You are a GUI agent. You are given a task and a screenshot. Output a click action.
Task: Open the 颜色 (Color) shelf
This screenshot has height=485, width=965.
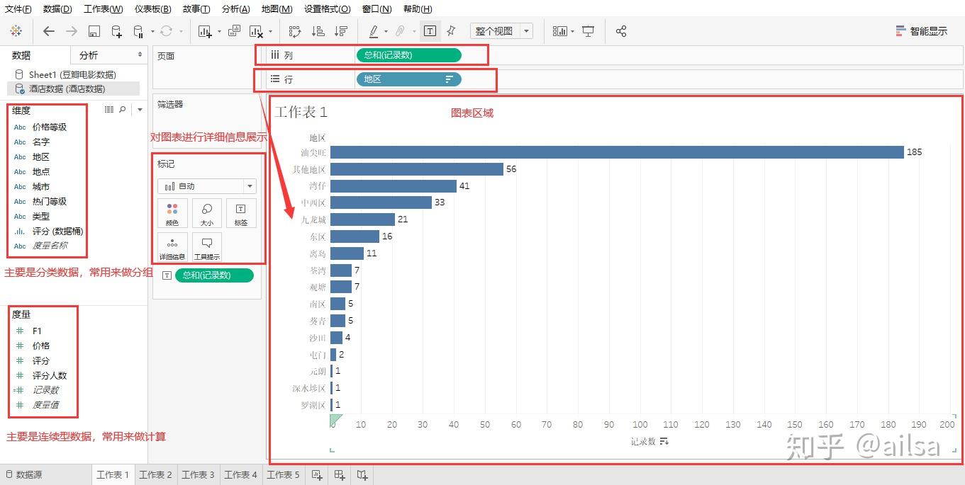pos(172,212)
